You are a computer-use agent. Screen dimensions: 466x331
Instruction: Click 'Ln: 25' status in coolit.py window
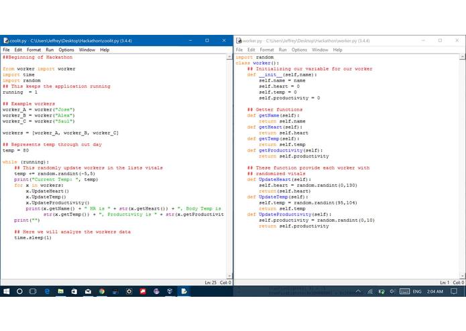[x=211, y=282]
